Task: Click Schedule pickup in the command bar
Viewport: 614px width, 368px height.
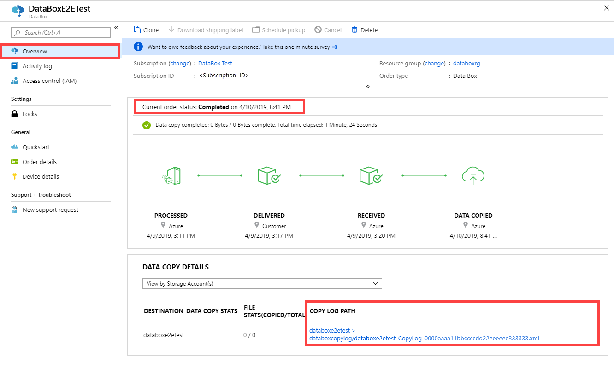Action: coord(278,29)
